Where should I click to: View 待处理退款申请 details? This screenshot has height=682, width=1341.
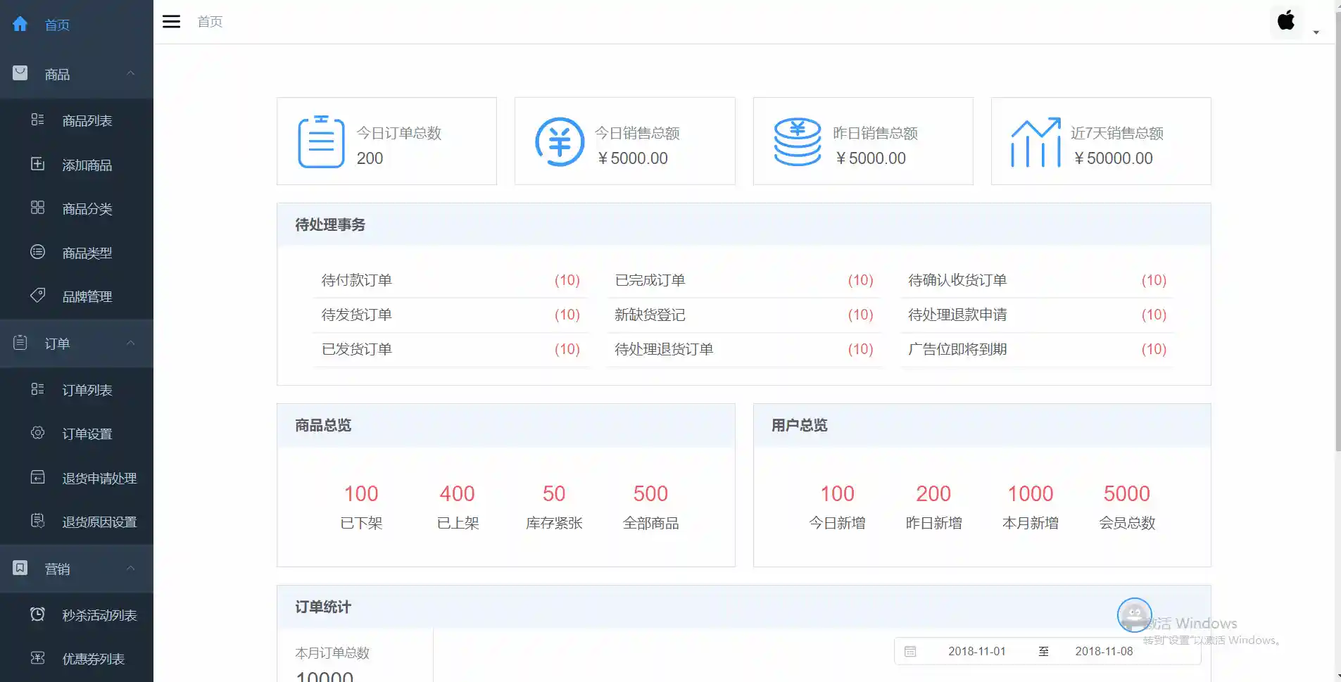click(x=957, y=315)
